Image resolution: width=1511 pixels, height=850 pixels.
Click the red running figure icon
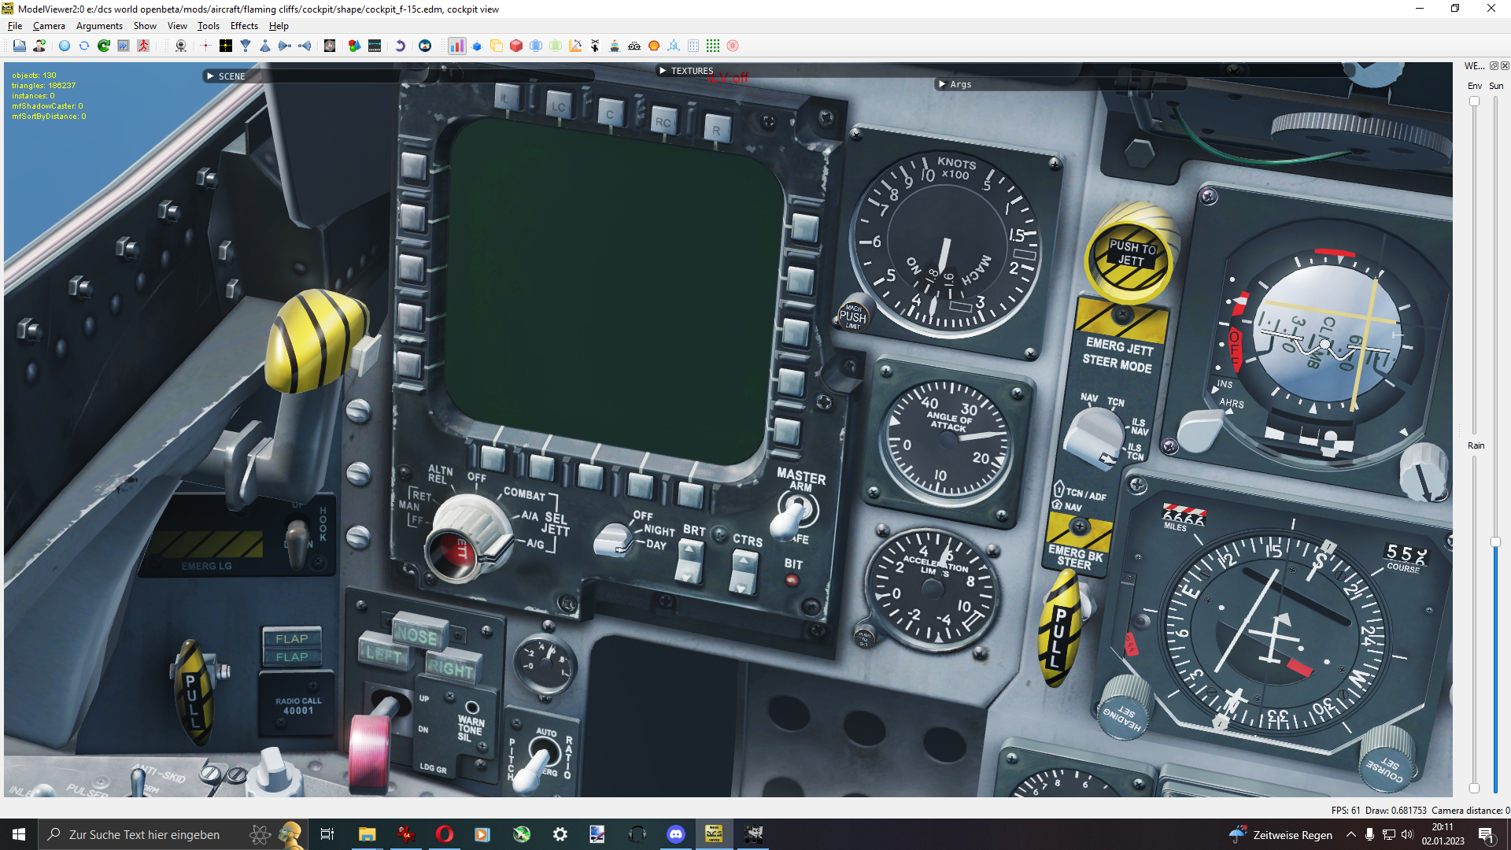143,46
